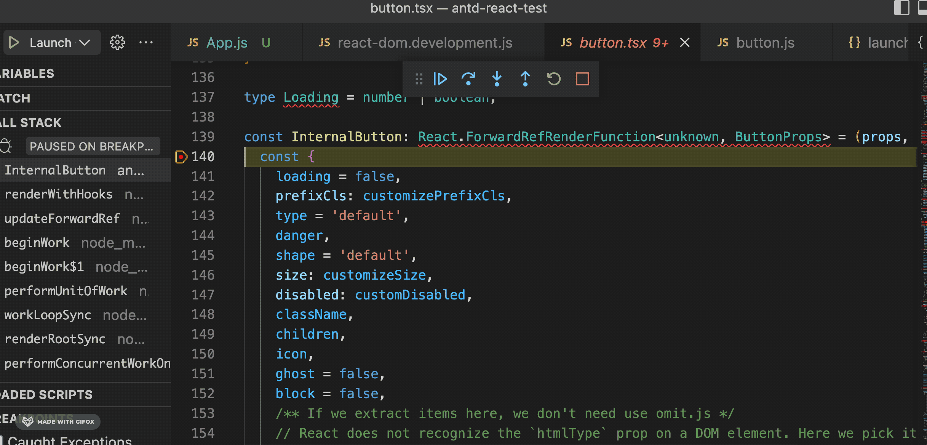Toggle the primary sidebar layout icon

pyautogui.click(x=901, y=8)
